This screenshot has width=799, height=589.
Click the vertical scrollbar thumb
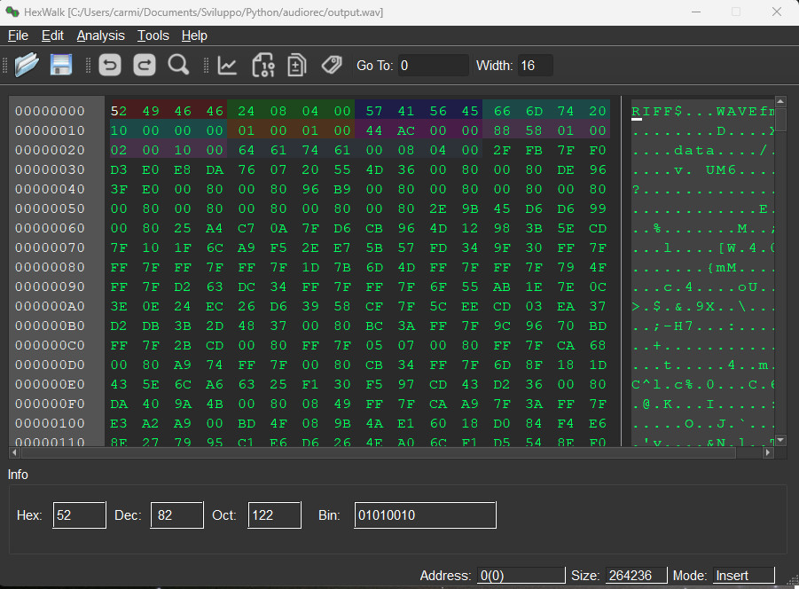[x=780, y=119]
